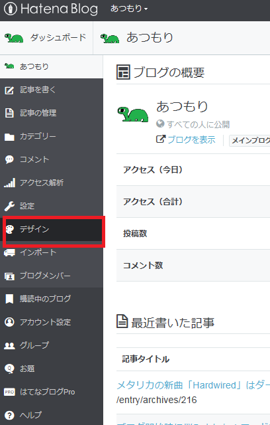Click the external link icon before ブログを表示
270x425 pixels.
(x=161, y=139)
